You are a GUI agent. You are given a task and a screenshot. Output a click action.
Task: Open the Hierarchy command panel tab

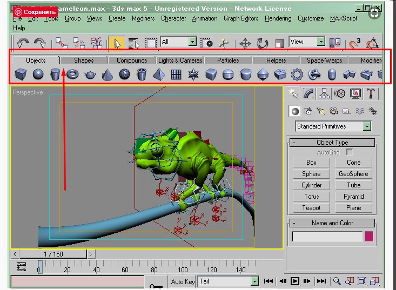324,93
